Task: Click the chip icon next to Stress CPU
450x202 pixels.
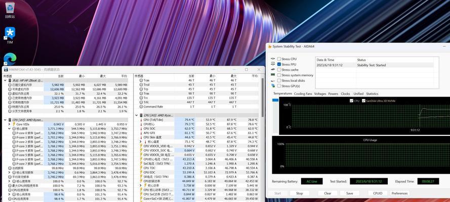Action: pos(273,59)
